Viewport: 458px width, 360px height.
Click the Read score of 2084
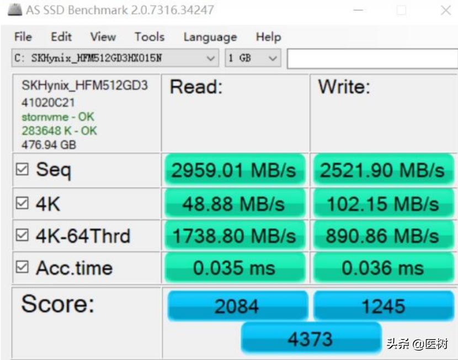[x=236, y=305]
